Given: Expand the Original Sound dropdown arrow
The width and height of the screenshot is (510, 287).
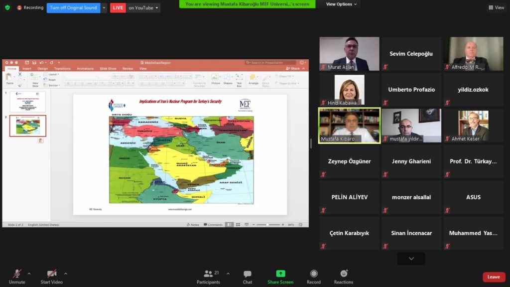Looking at the screenshot, I should pos(104,8).
